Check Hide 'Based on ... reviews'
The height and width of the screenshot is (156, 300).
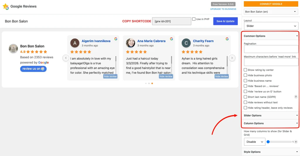245,86
